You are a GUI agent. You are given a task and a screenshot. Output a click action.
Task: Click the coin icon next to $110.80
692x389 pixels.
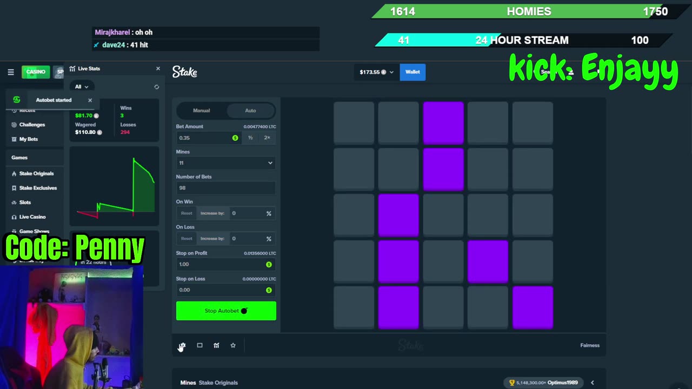[99, 132]
